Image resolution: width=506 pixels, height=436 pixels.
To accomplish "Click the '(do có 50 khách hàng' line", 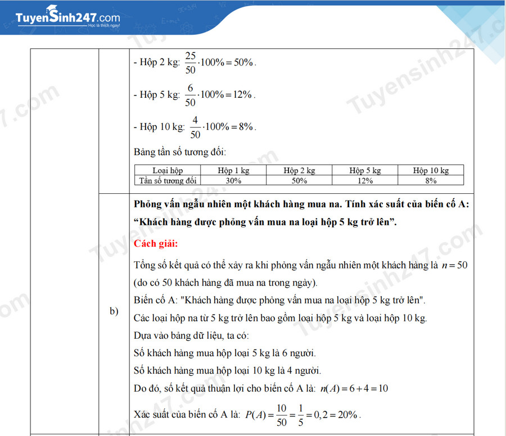I will (225, 283).
